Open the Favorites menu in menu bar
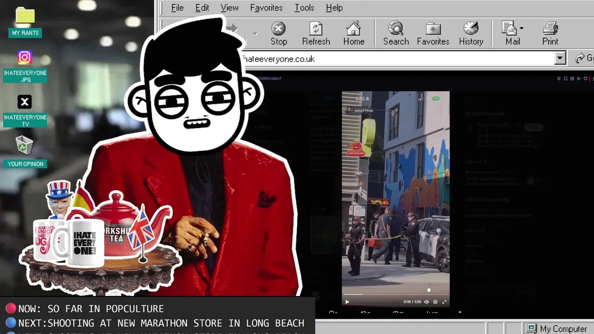Viewport: 594px width, 334px height. tap(266, 8)
